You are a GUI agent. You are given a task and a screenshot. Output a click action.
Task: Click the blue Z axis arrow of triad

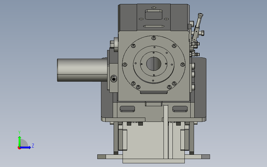pyautogui.click(x=25, y=147)
